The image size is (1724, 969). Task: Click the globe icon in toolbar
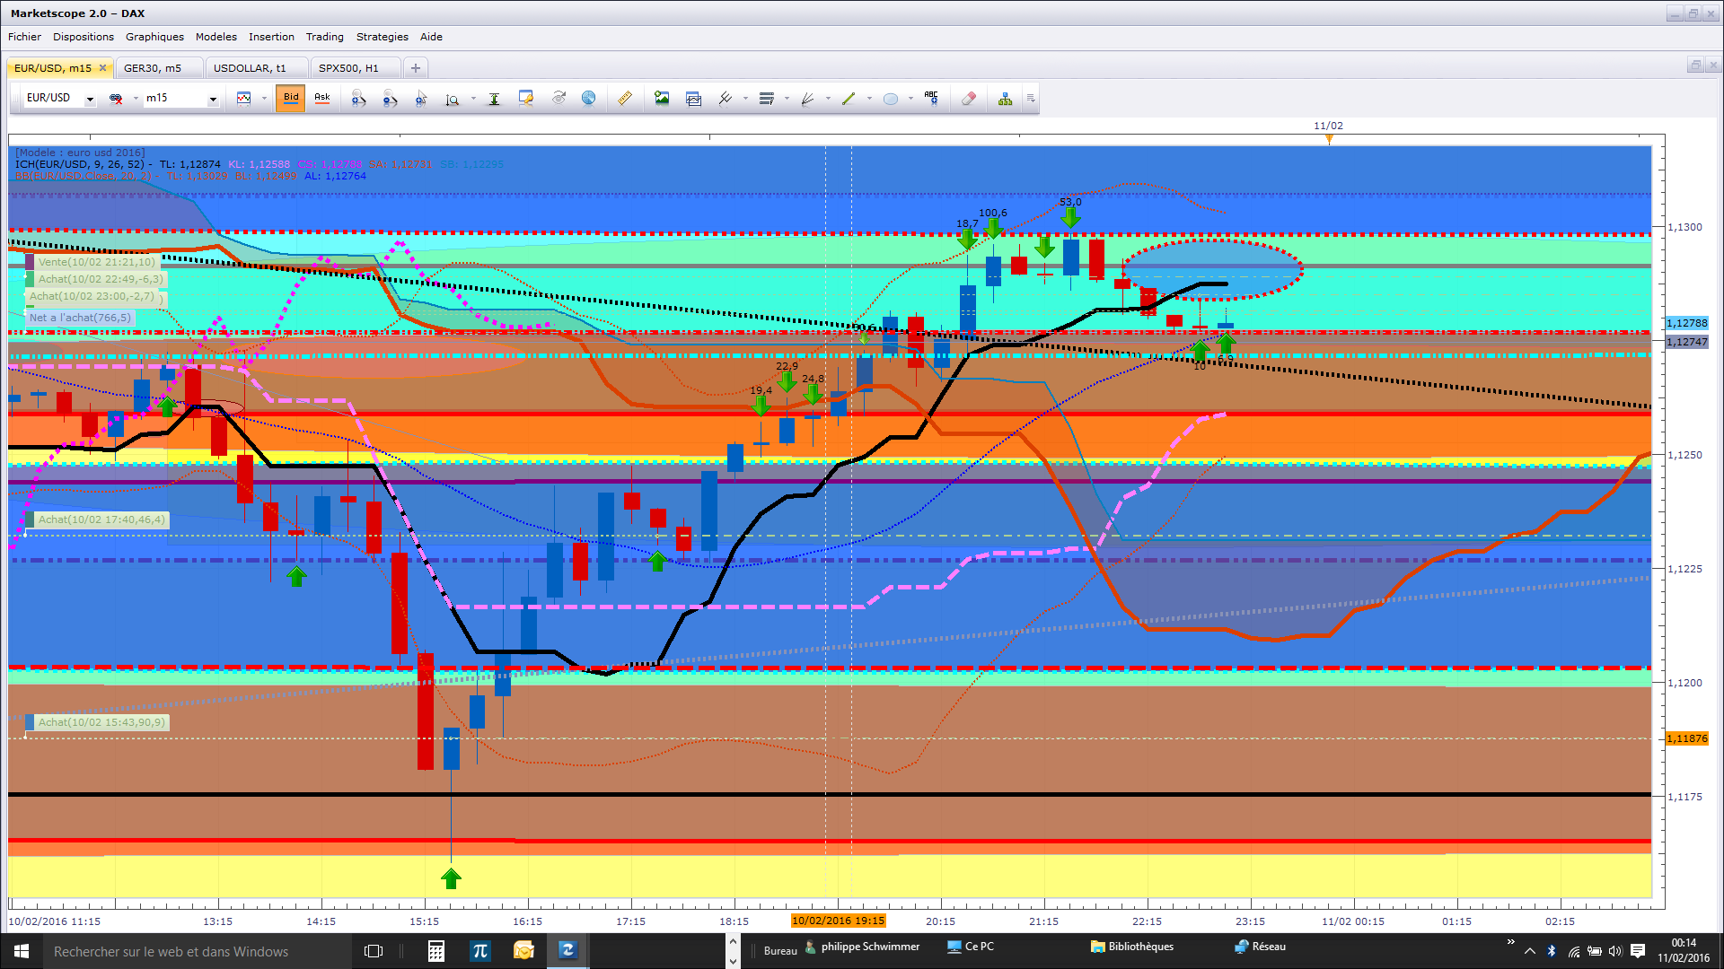click(588, 99)
